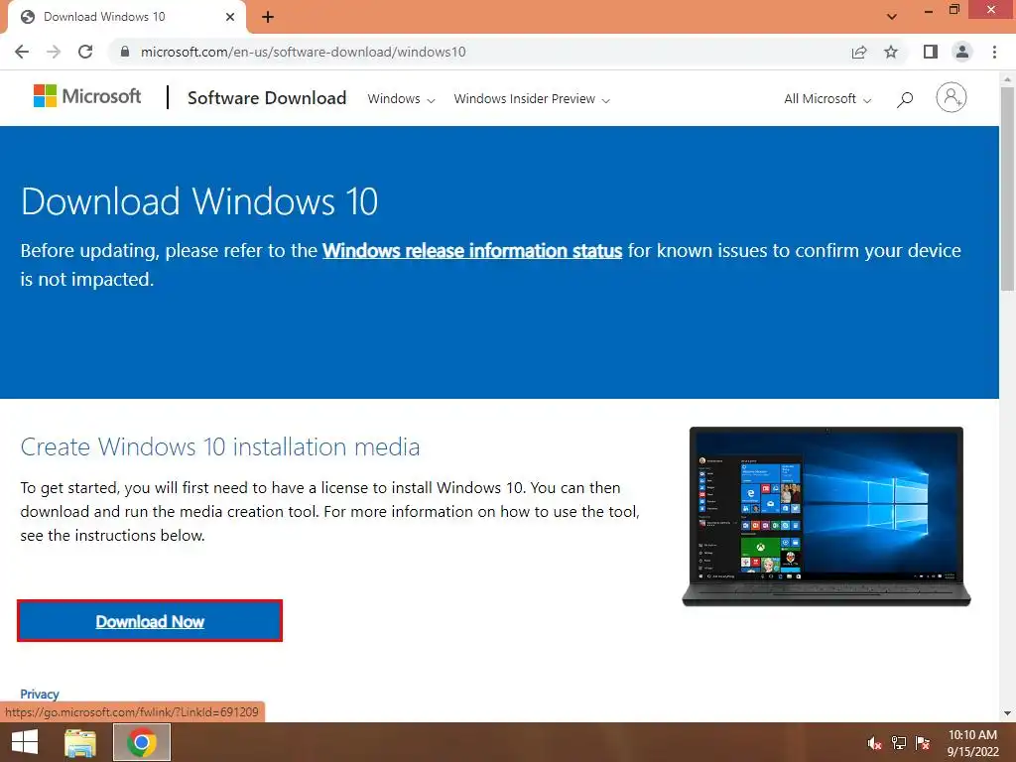The width and height of the screenshot is (1016, 762).
Task: Go back to the previous page
Action: click(22, 52)
